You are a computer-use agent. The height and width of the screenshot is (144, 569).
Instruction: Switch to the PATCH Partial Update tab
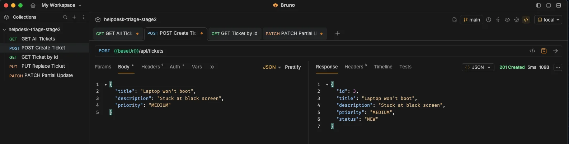pos(294,33)
